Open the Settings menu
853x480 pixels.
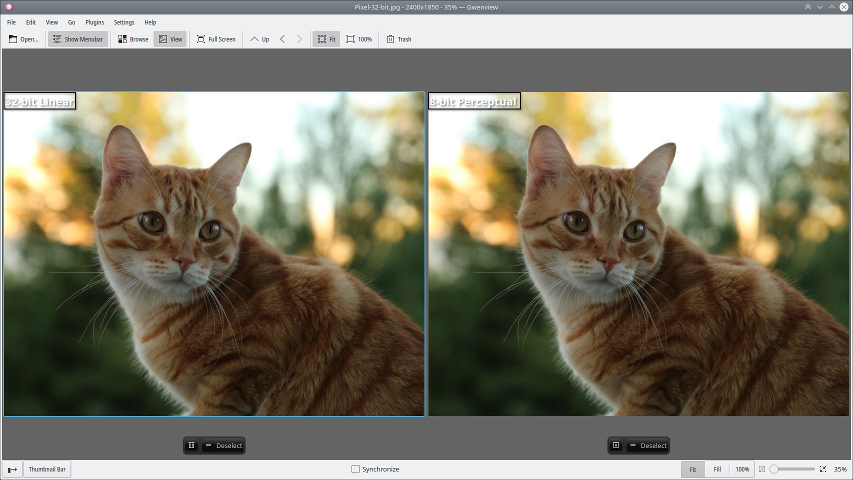pos(124,22)
